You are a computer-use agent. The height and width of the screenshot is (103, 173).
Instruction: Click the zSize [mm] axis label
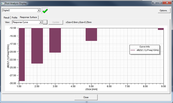[91, 89]
